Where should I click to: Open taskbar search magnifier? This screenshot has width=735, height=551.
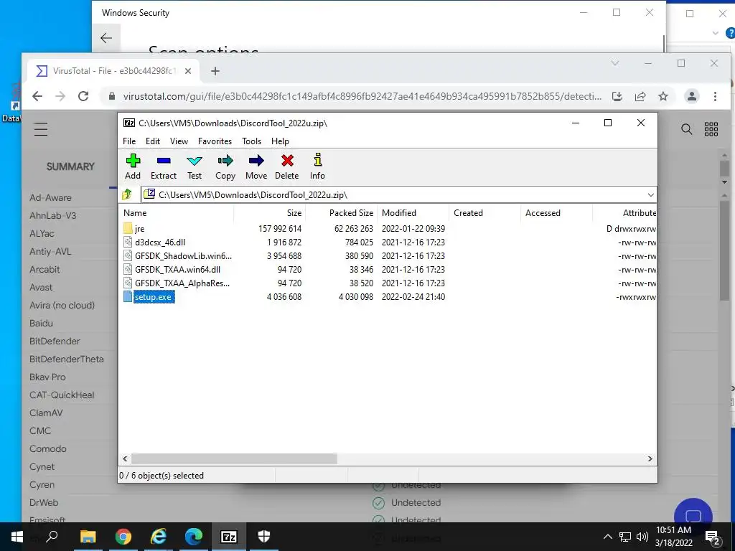tap(52, 537)
